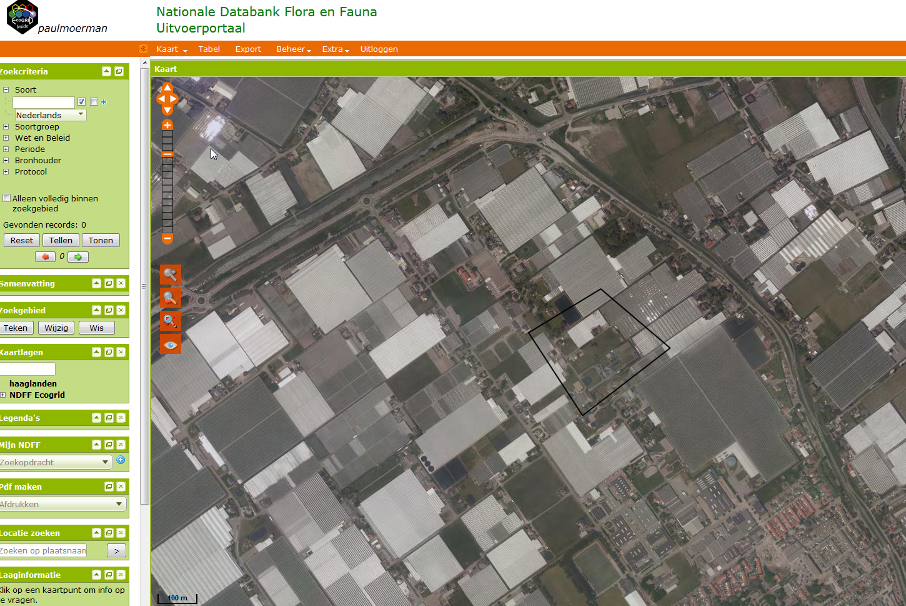Open the Tabel view
The image size is (906, 606).
click(x=209, y=49)
